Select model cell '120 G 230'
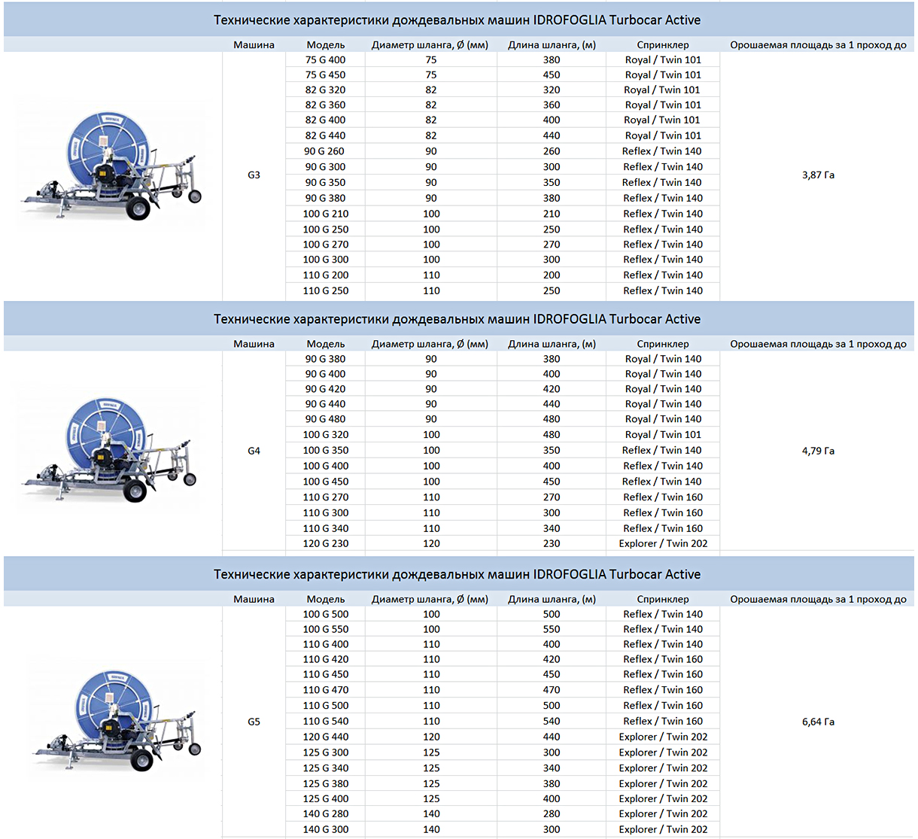Image resolution: width=918 pixels, height=839 pixels. click(x=326, y=543)
